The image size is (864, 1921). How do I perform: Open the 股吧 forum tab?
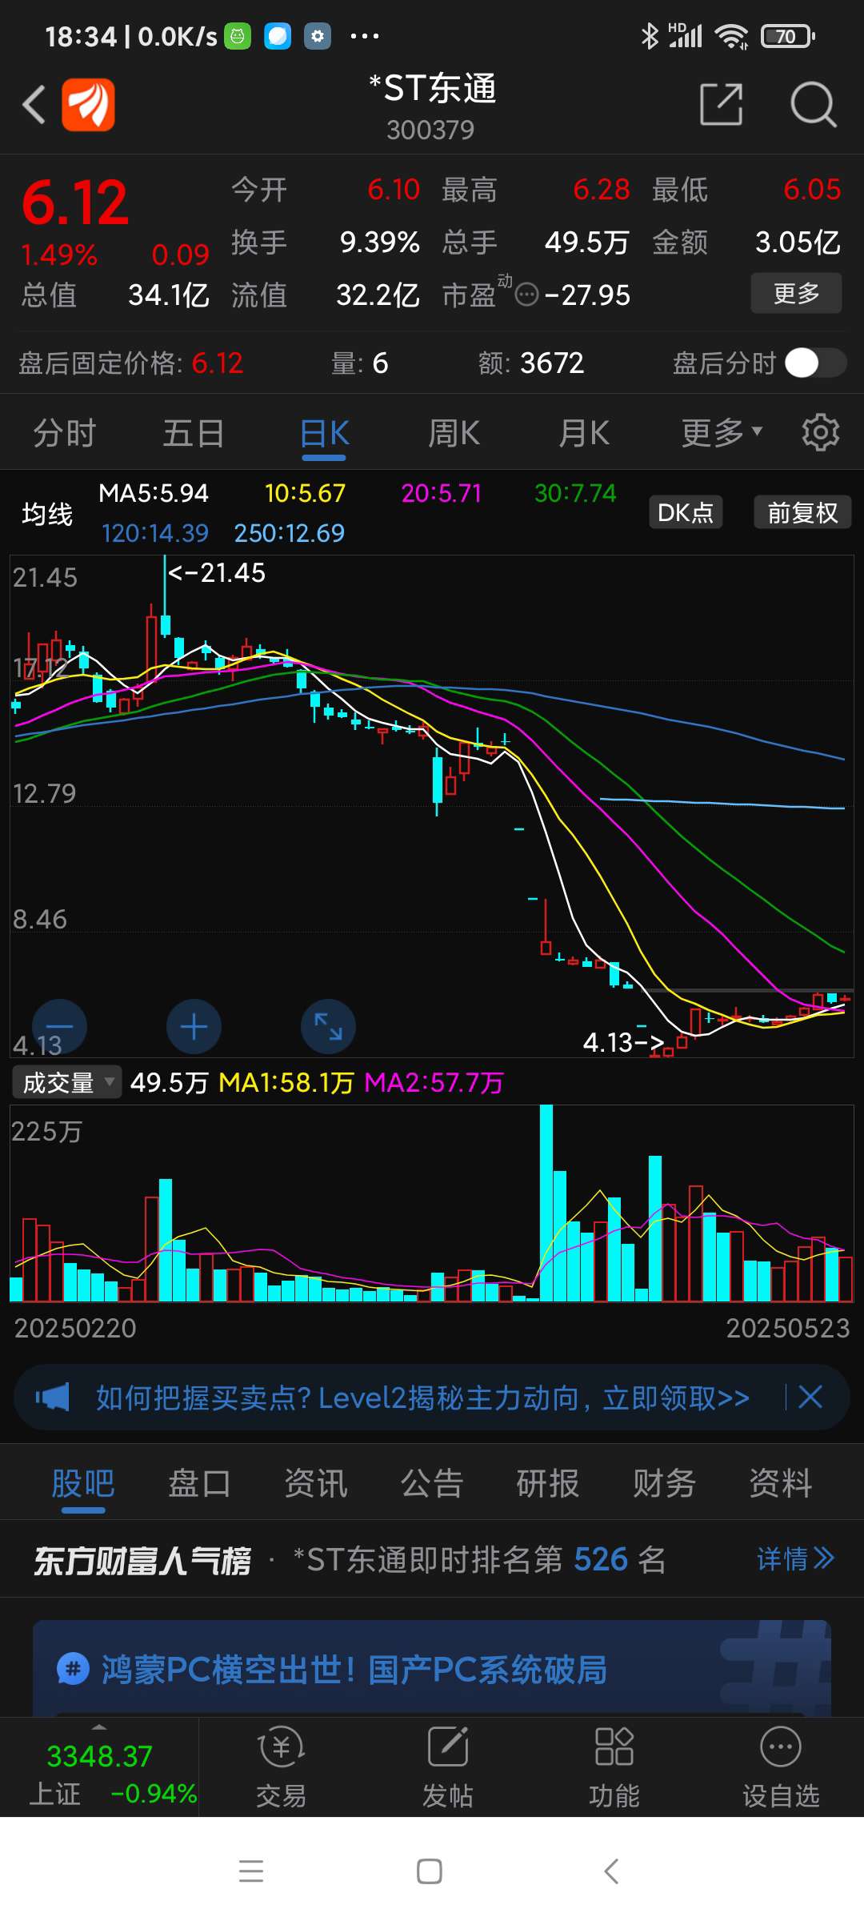[83, 1483]
